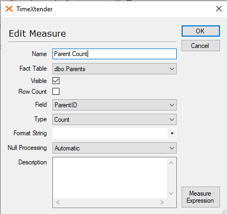Click the Format String input box
The width and height of the screenshot is (227, 214).
click(110, 133)
